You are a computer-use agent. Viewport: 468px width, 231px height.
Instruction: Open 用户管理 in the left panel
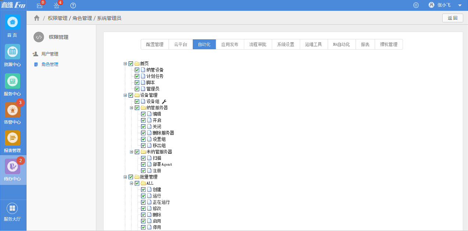tap(50, 54)
